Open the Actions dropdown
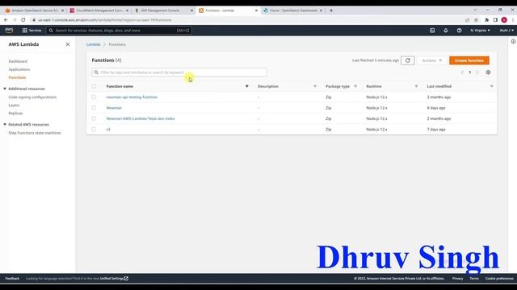This screenshot has height=290, width=517. [x=432, y=60]
